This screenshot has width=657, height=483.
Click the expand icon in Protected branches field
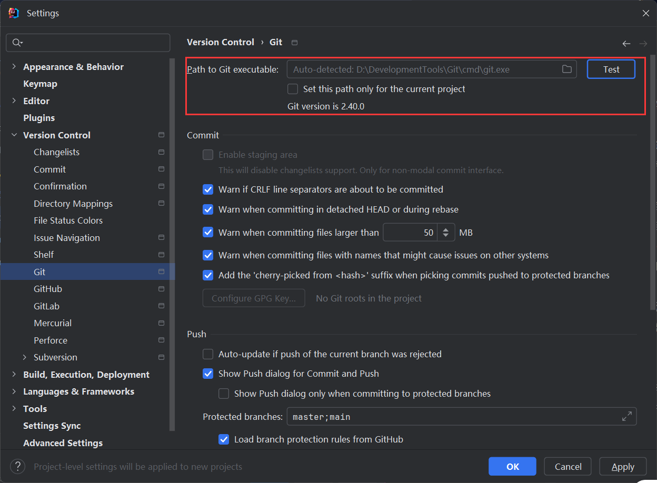[x=626, y=416]
